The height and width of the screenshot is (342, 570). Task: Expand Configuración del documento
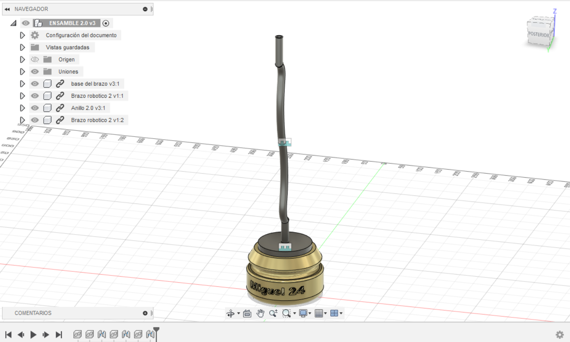coord(22,35)
